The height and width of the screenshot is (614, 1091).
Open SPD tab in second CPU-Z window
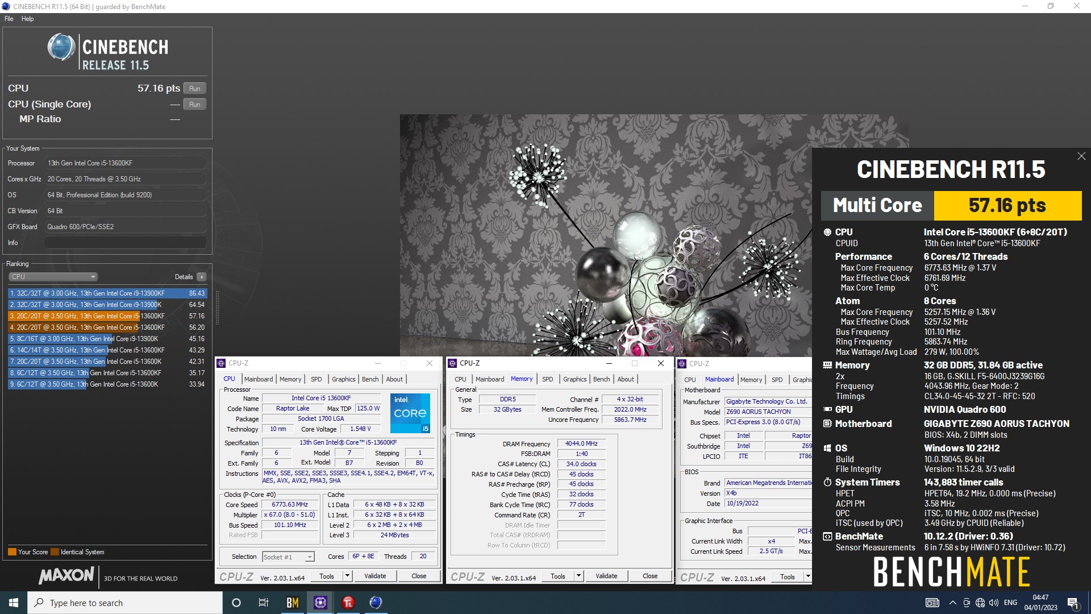coord(547,379)
